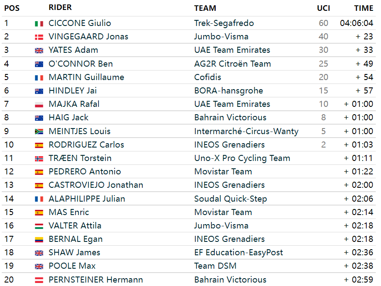Click the Hungarian flag beside Valter
The width and height of the screenshot is (381, 286).
point(39,226)
